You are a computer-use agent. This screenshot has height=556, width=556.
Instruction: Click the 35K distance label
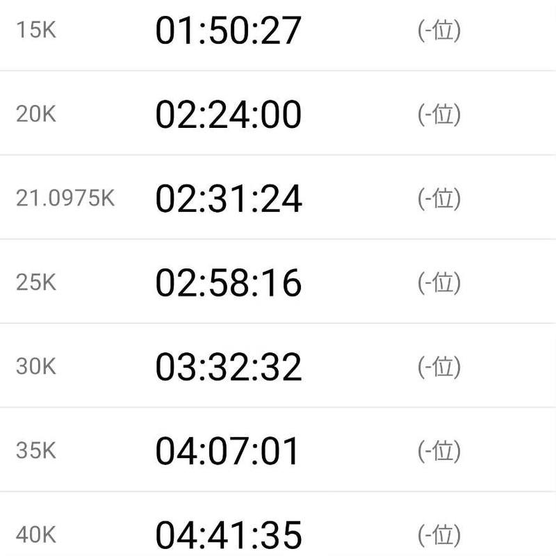tap(36, 451)
